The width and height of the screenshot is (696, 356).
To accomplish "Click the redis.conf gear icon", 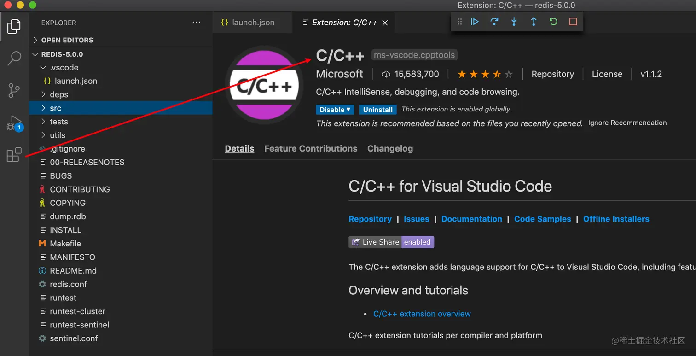I will (42, 284).
